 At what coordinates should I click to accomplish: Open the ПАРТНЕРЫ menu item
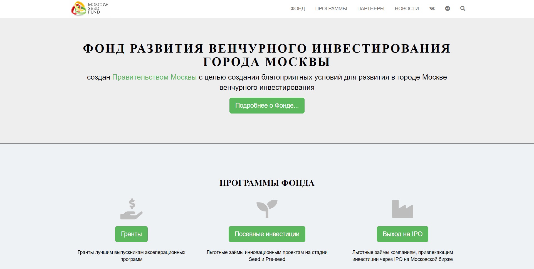point(371,9)
